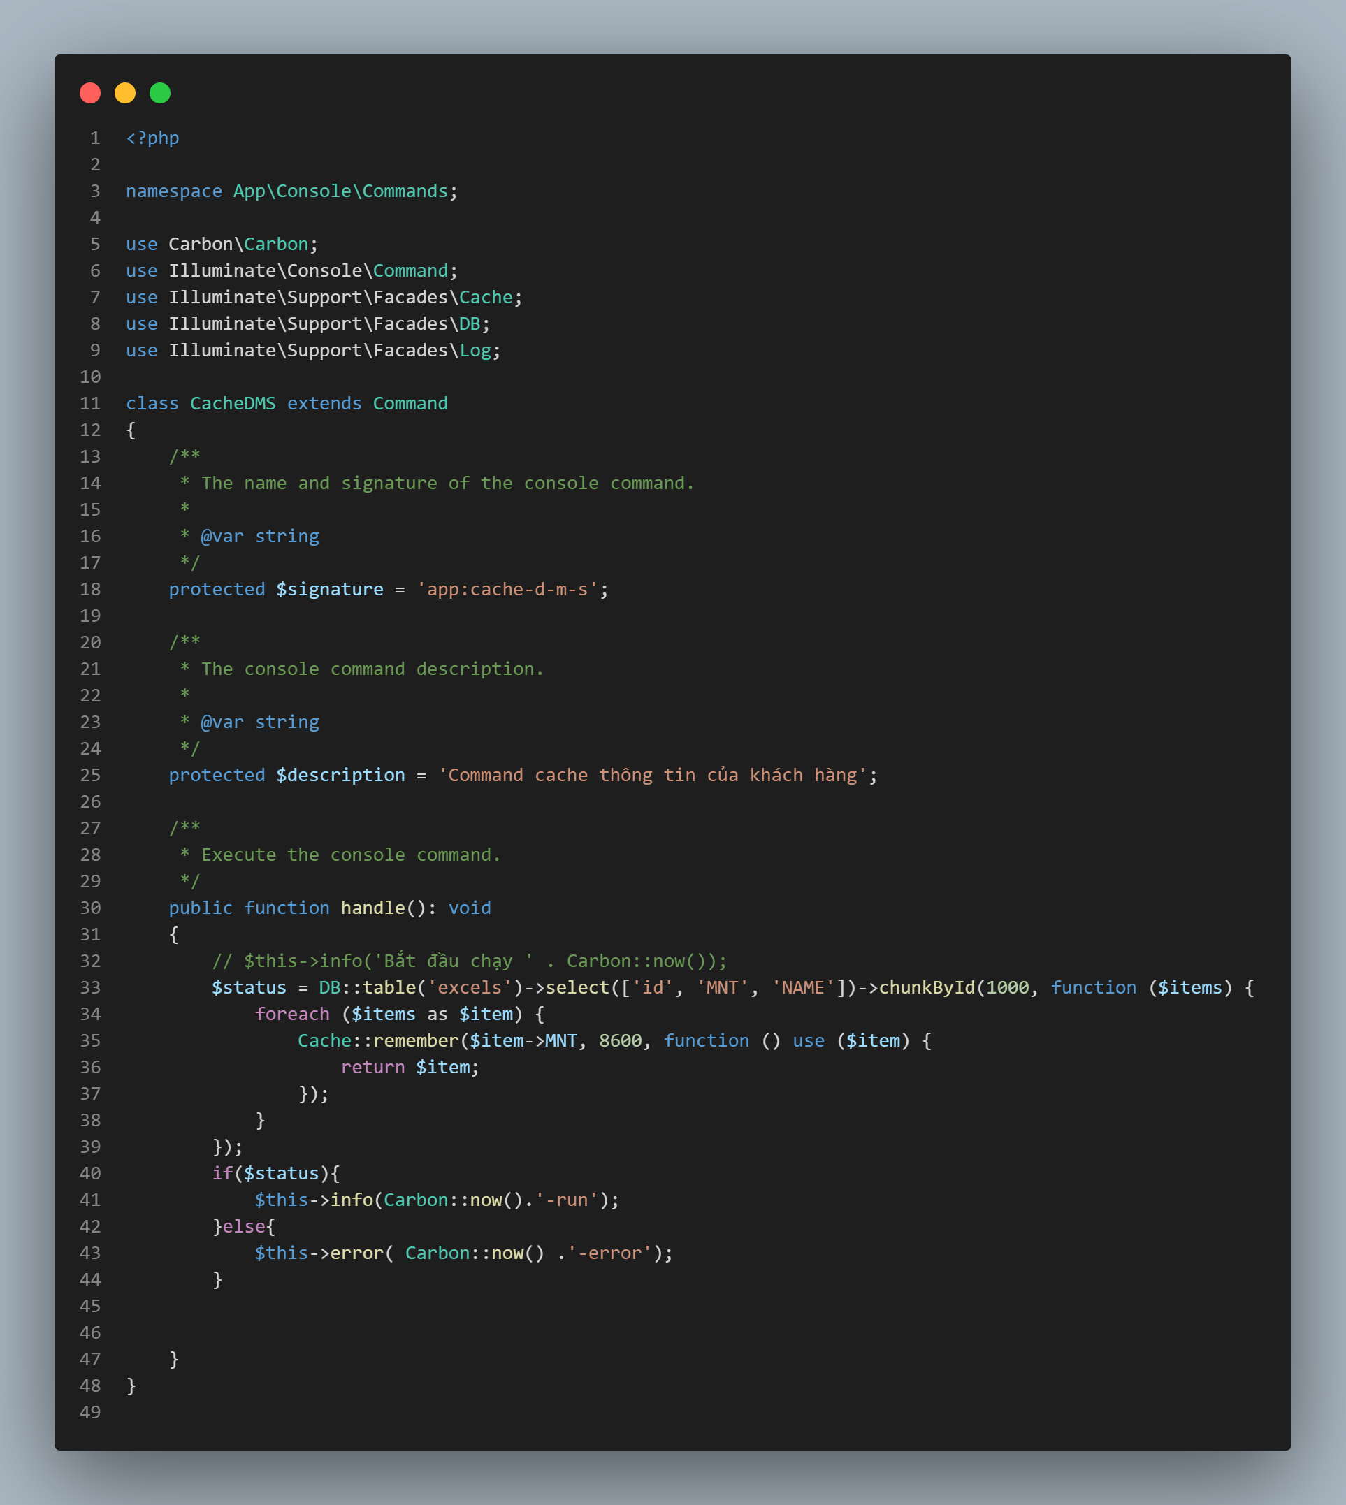Click 'else' keyword
This screenshot has width=1346, height=1505.
[x=244, y=1227]
